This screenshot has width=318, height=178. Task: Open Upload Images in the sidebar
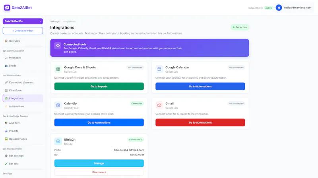tap(23, 139)
